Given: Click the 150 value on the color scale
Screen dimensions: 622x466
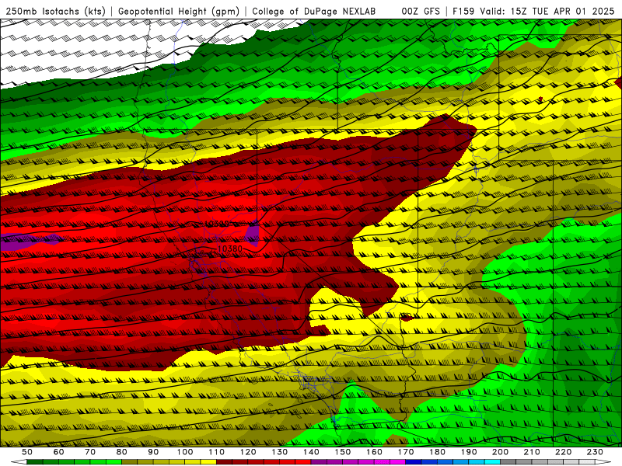Looking at the screenshot, I should (x=343, y=452).
